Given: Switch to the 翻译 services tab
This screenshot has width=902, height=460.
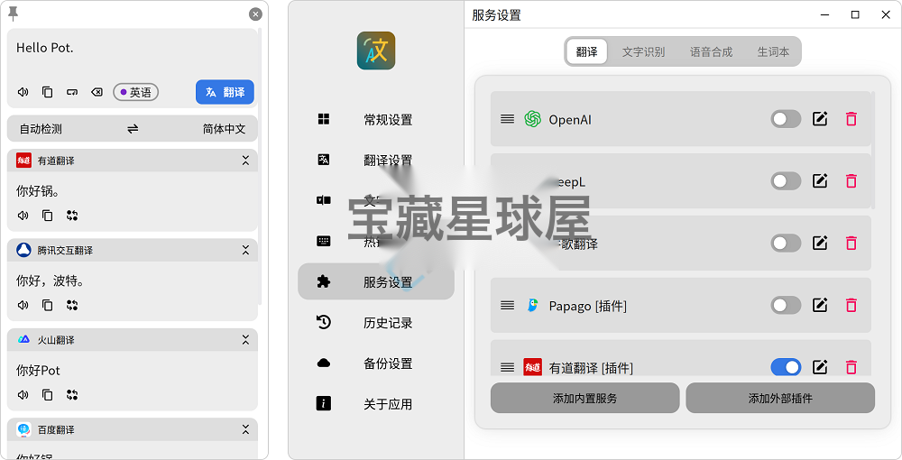Looking at the screenshot, I should point(587,51).
